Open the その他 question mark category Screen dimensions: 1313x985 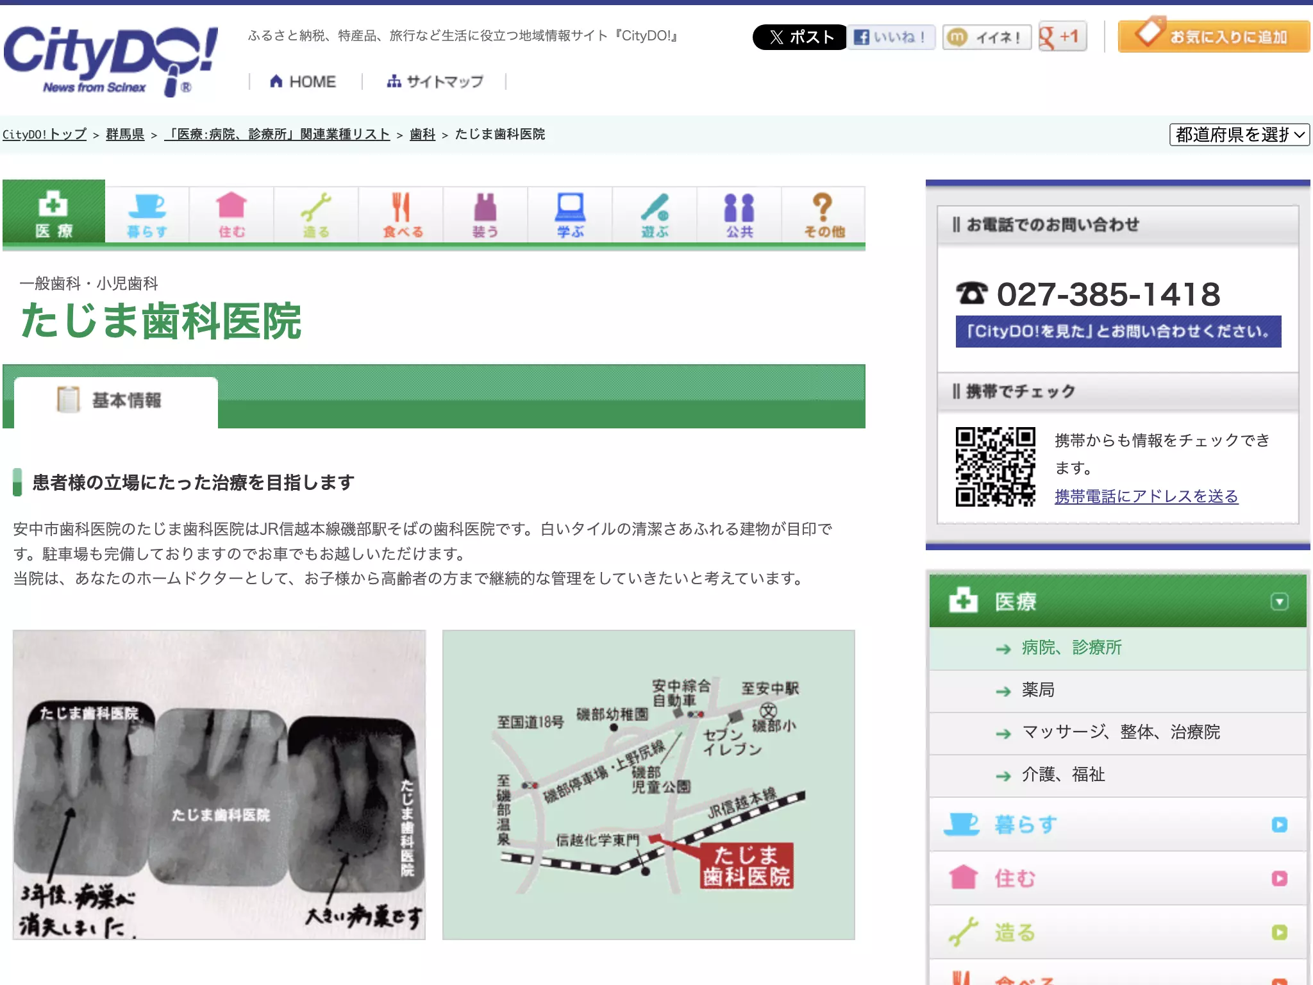(x=824, y=215)
